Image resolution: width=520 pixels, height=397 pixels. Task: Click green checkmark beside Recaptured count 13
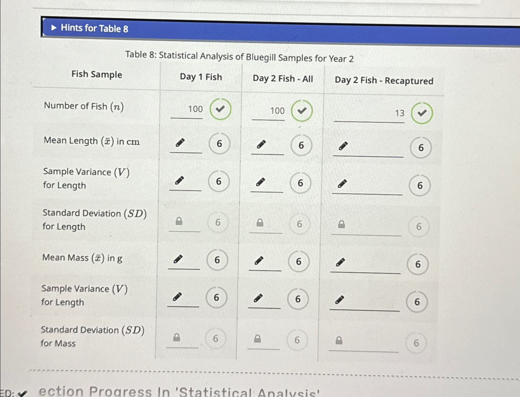(422, 113)
